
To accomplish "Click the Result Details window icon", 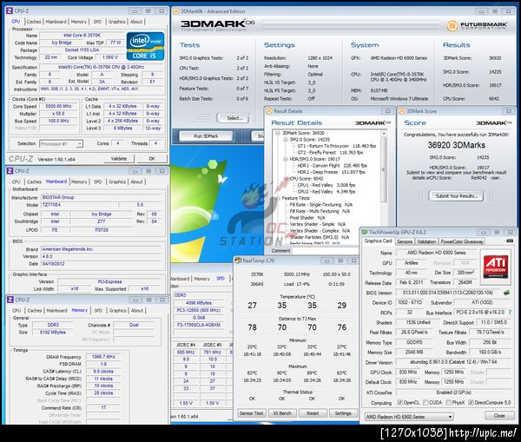I will click(x=270, y=111).
